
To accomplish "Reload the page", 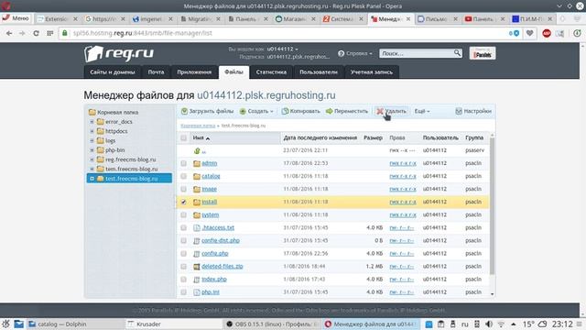I will click(37, 33).
